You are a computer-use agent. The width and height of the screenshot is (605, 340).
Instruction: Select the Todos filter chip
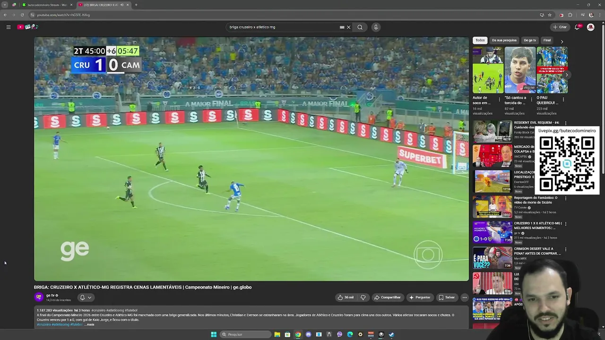tap(480, 40)
